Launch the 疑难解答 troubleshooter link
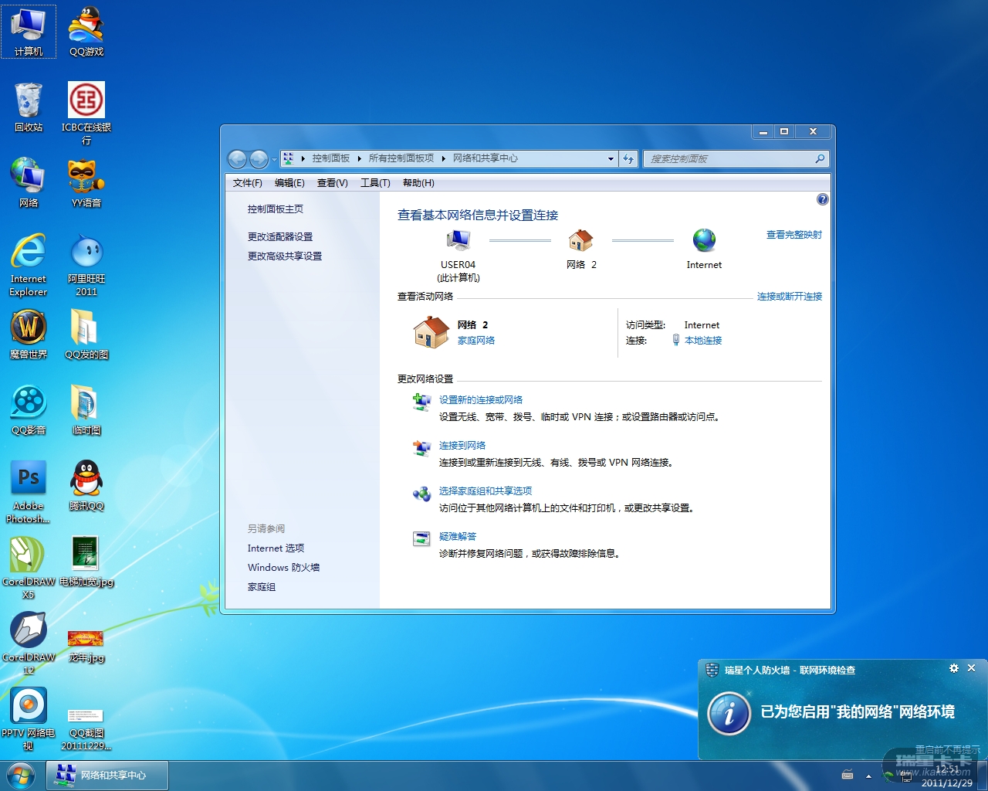The width and height of the screenshot is (988, 791). (x=458, y=537)
